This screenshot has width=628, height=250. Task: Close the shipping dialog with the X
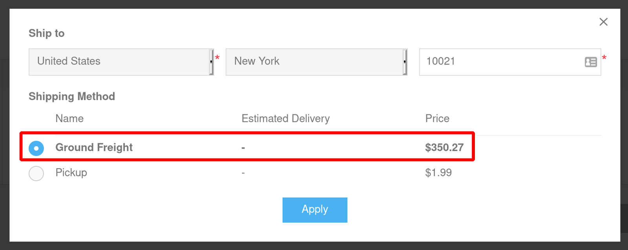click(603, 22)
